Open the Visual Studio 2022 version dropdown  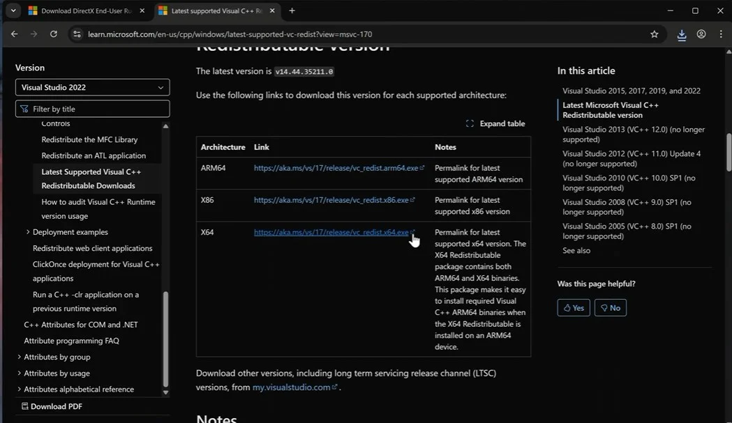click(92, 87)
